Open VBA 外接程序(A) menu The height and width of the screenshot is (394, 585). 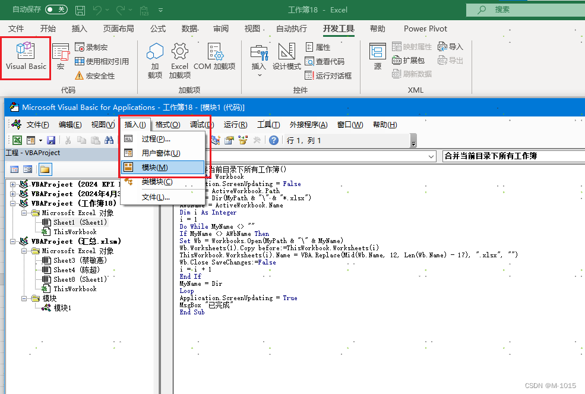309,125
